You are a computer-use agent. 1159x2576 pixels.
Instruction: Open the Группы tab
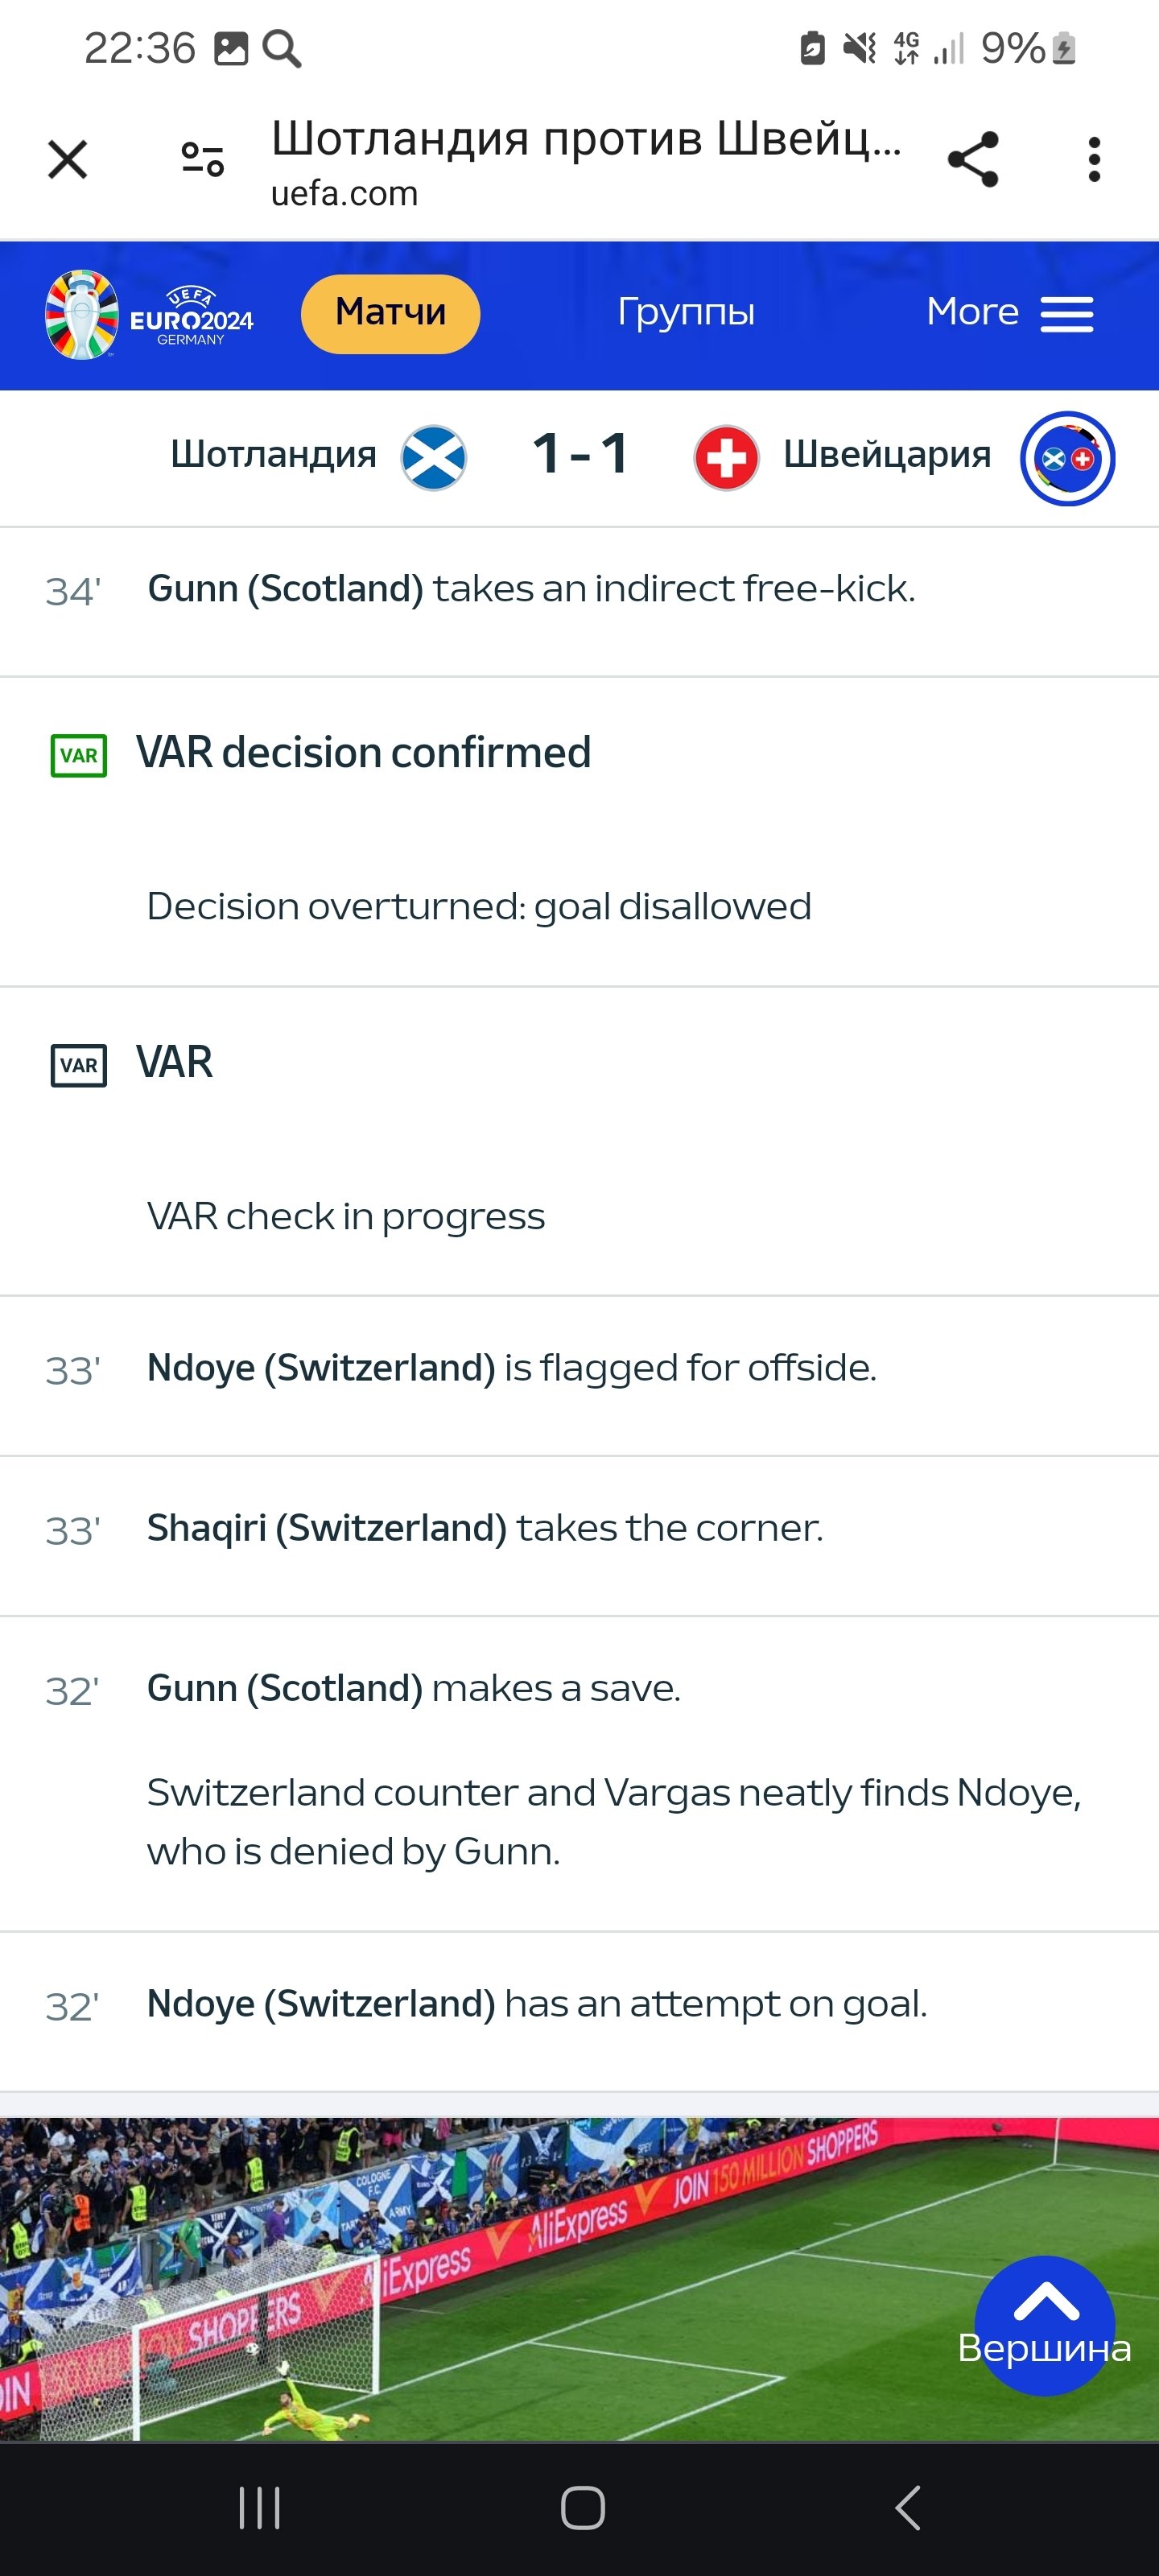click(686, 313)
